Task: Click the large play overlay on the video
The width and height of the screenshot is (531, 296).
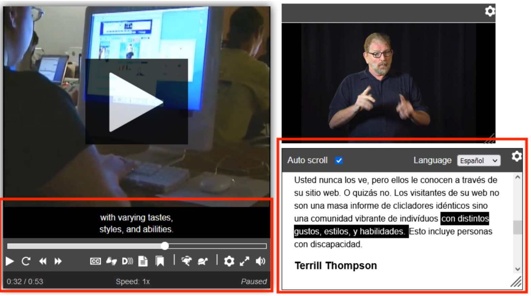Action: 136,102
